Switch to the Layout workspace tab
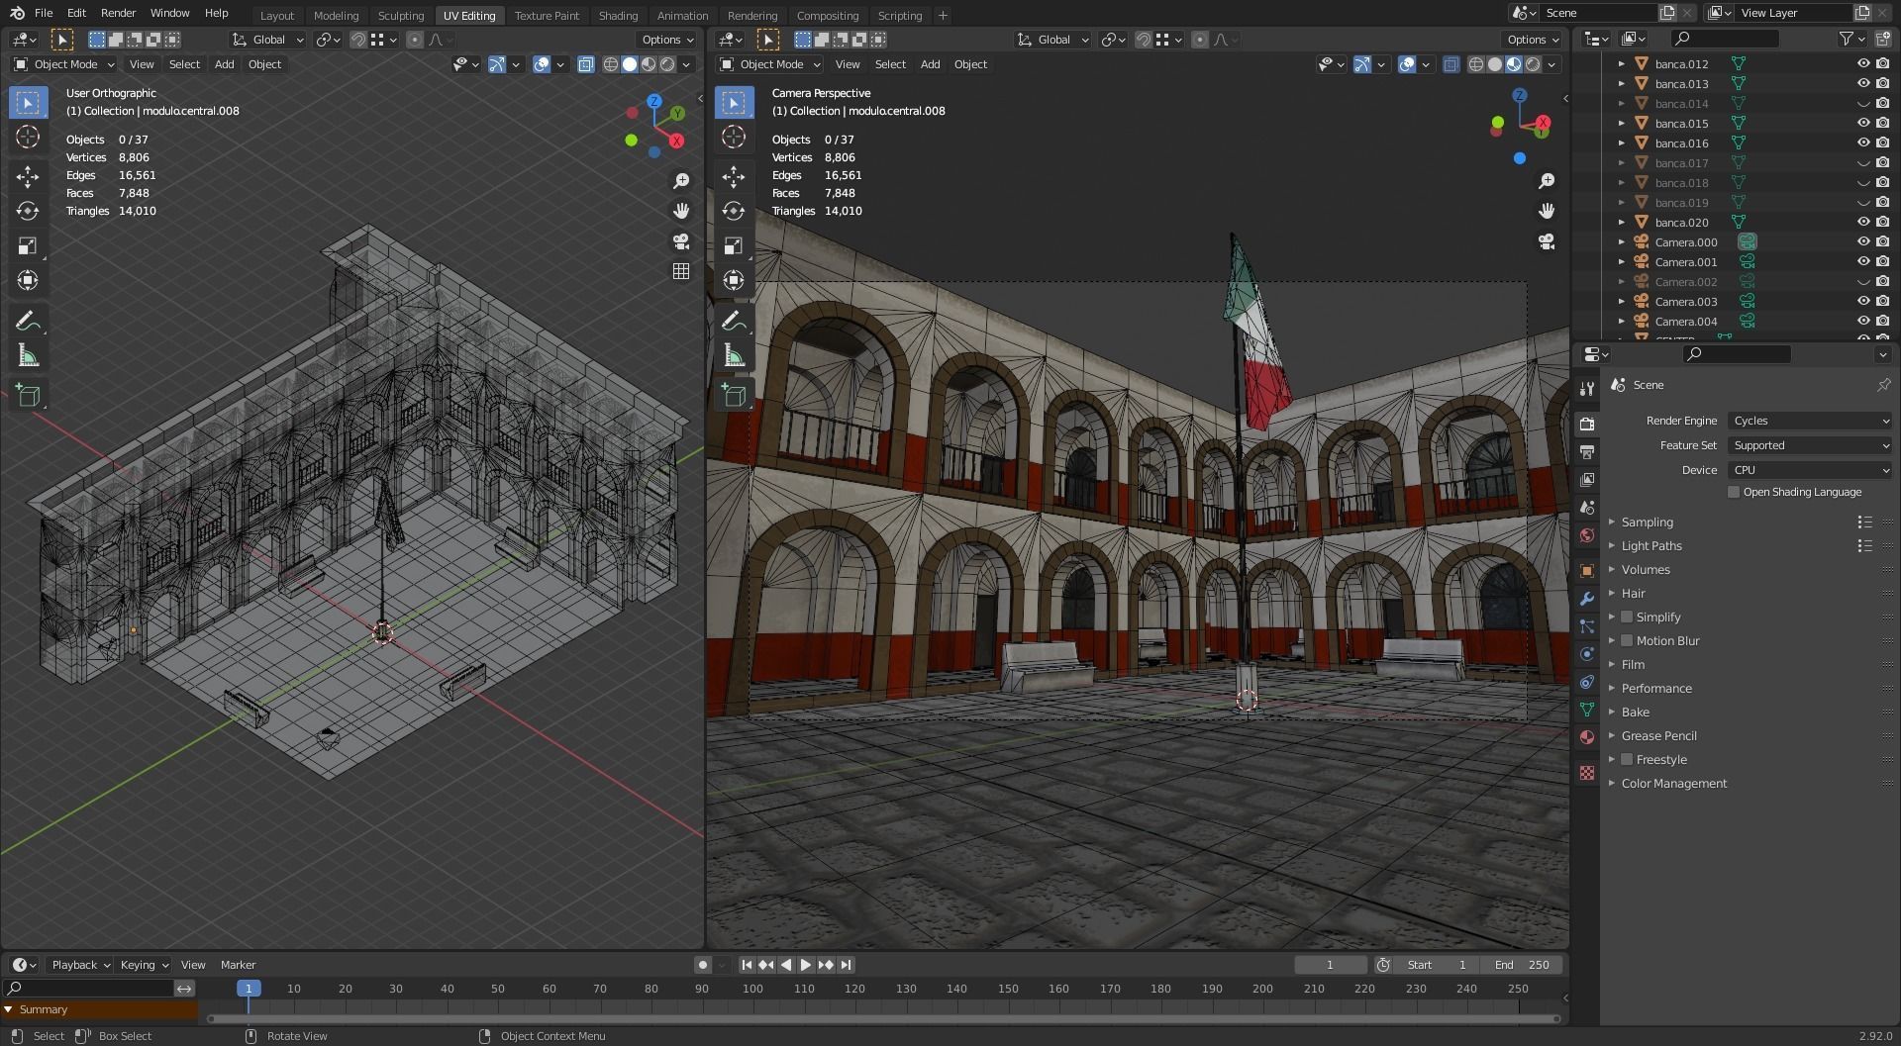The height and width of the screenshot is (1046, 1901). coord(277,15)
